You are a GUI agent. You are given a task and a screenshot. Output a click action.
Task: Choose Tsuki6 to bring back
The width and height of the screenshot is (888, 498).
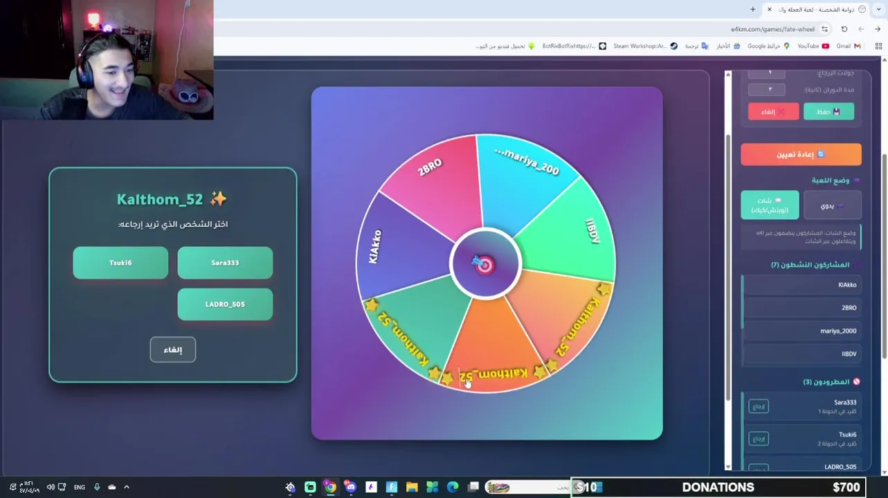pos(120,263)
